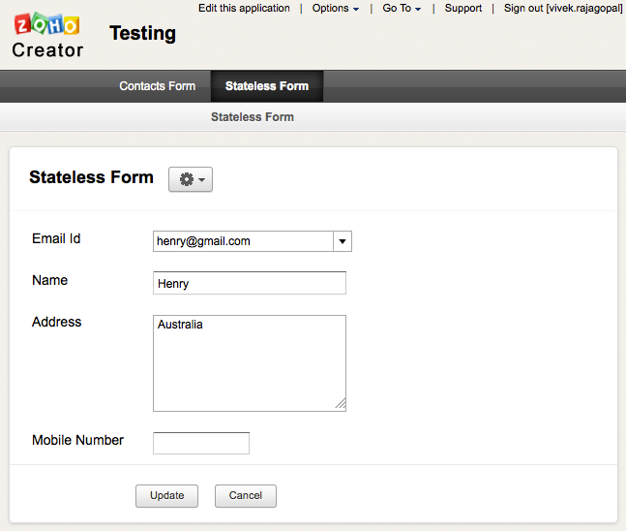Focus the Address text area
Screen dimensions: 626x531
click(x=250, y=362)
